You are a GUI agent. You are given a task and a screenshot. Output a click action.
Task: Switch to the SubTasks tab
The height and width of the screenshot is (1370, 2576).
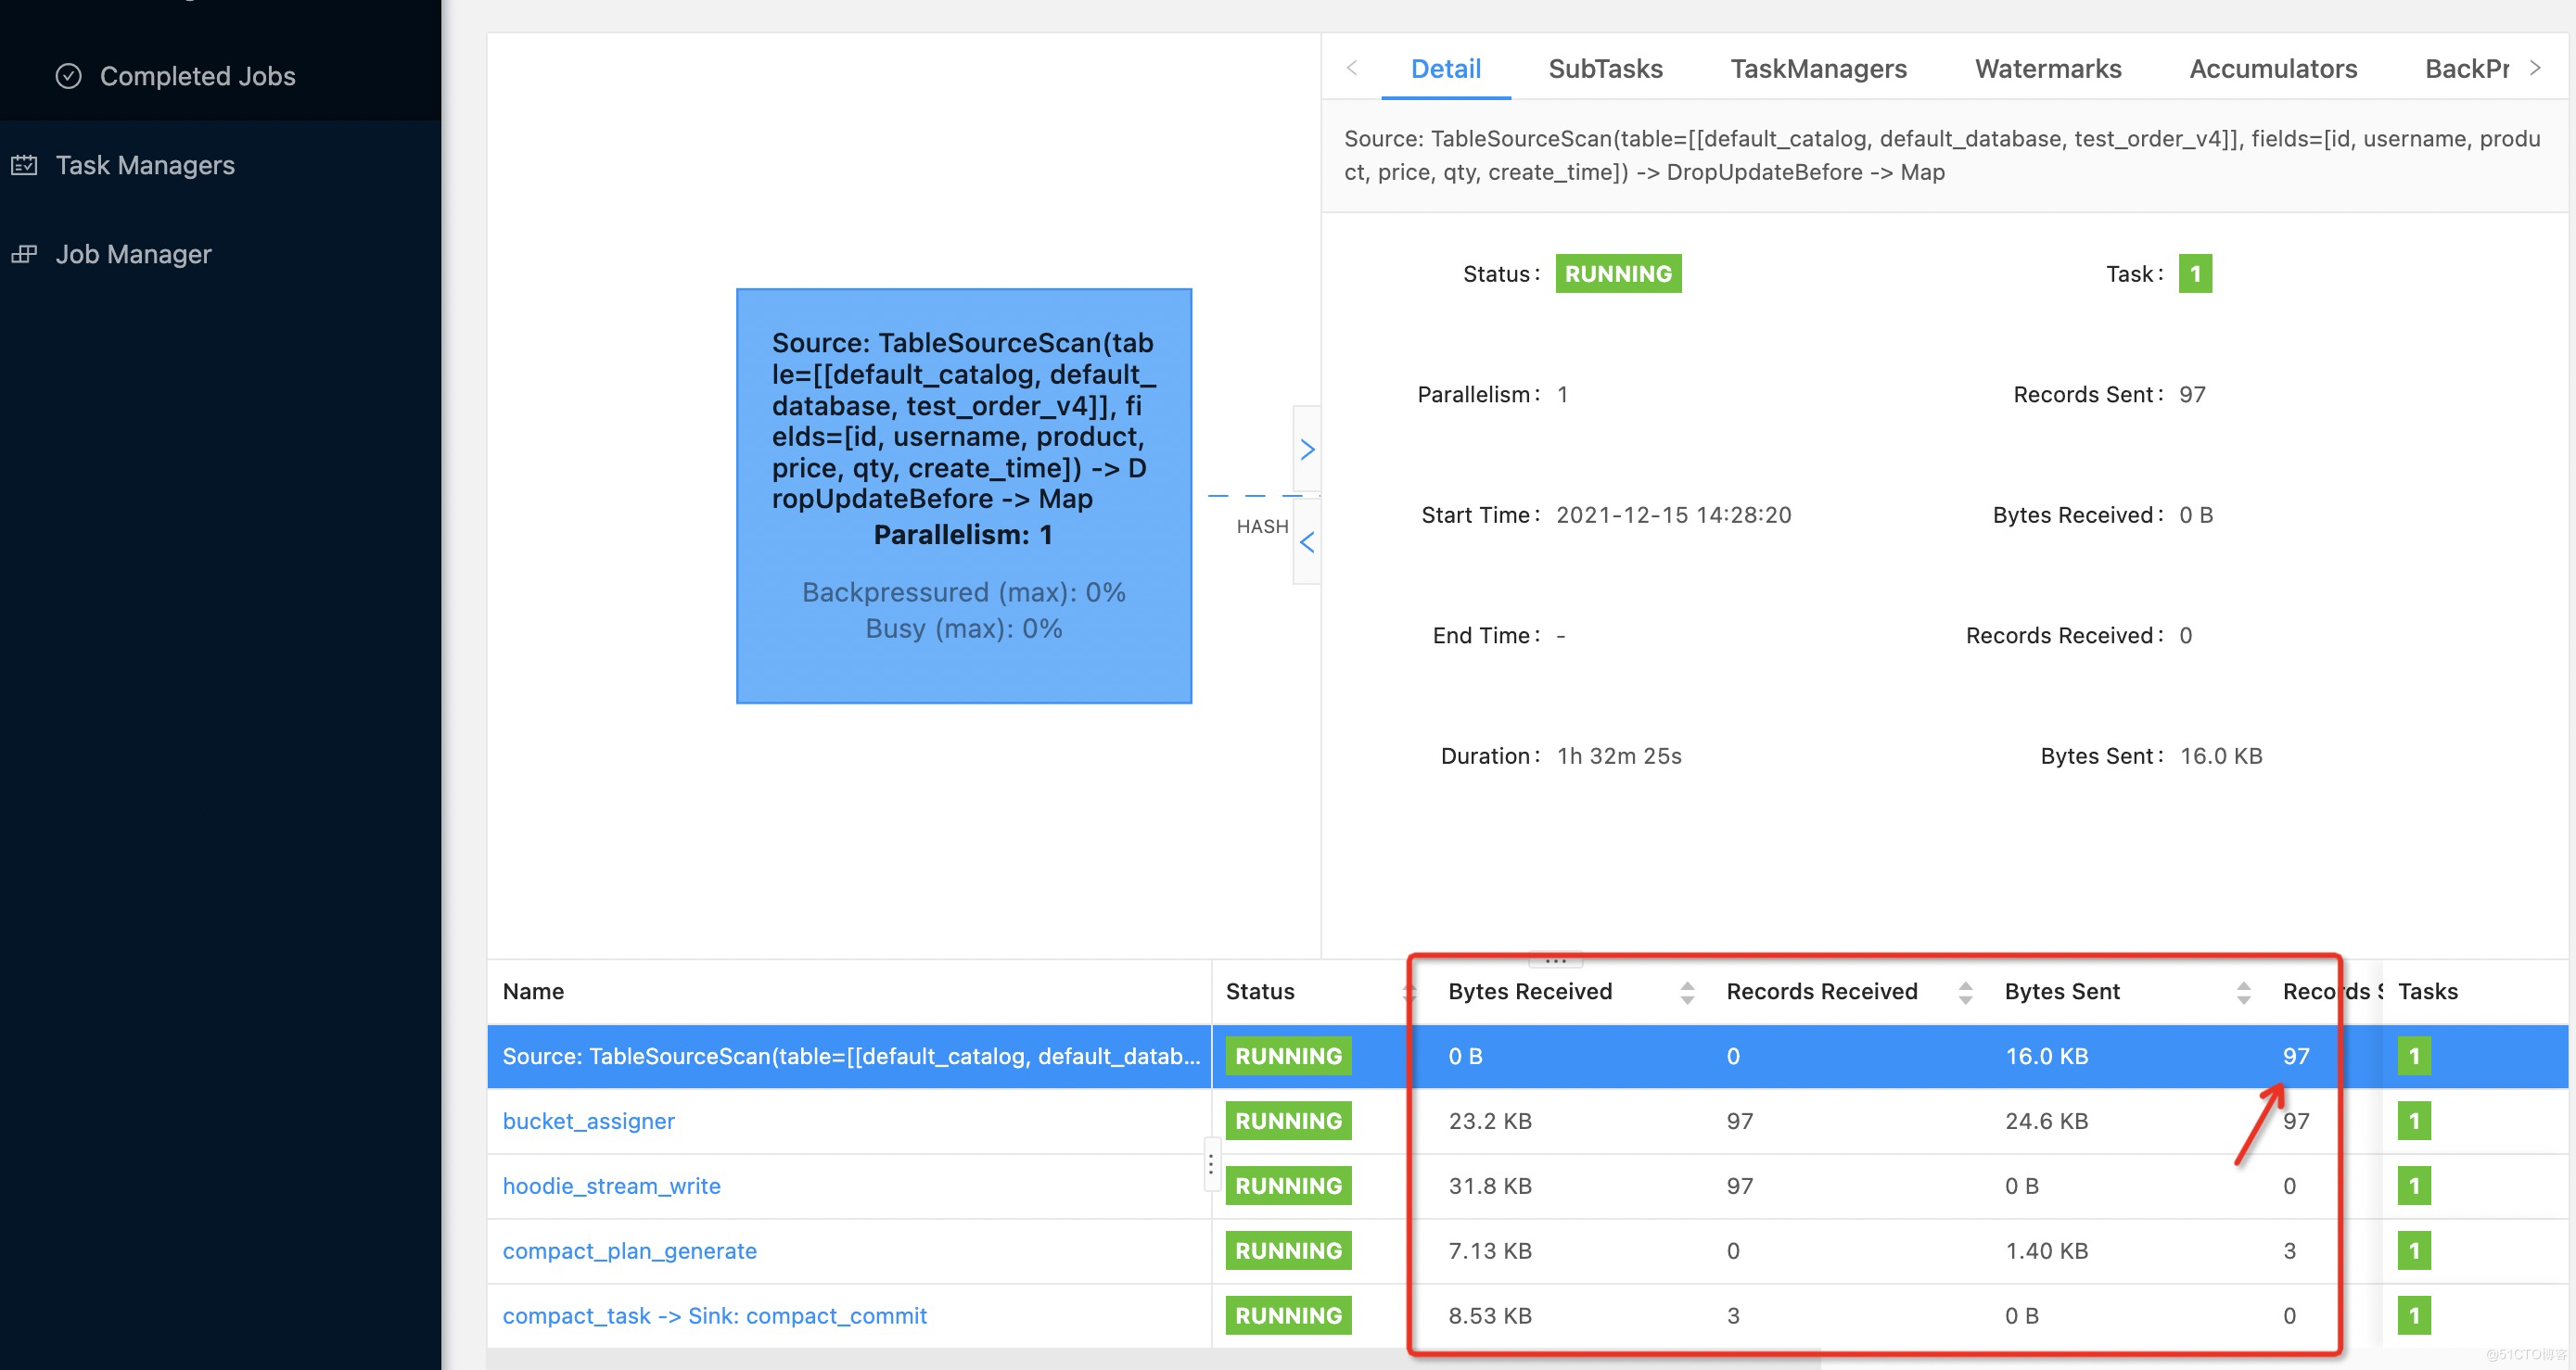tap(1604, 68)
